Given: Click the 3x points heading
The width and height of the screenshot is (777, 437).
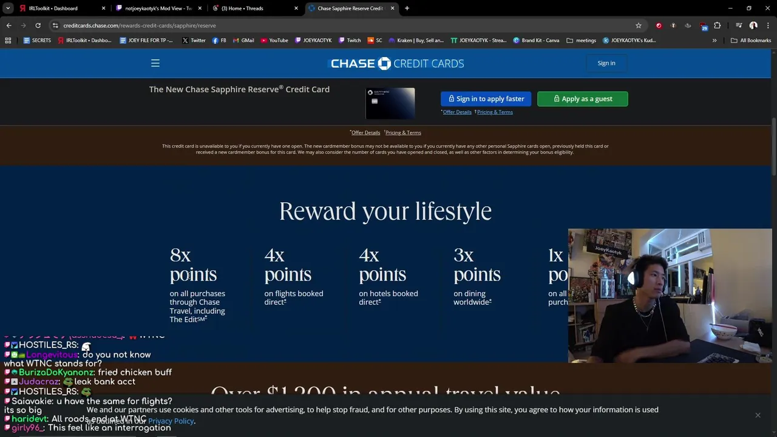Looking at the screenshot, I should tap(477, 265).
